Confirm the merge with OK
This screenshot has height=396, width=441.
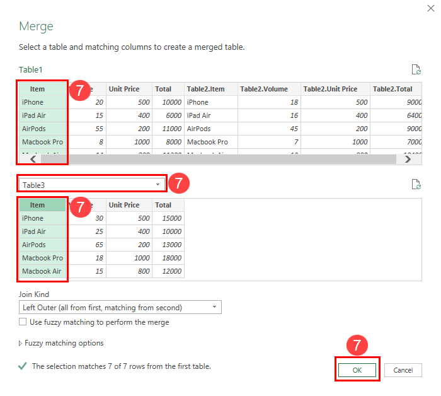[357, 370]
